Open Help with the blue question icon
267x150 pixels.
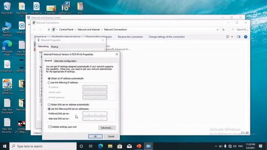(246, 37)
